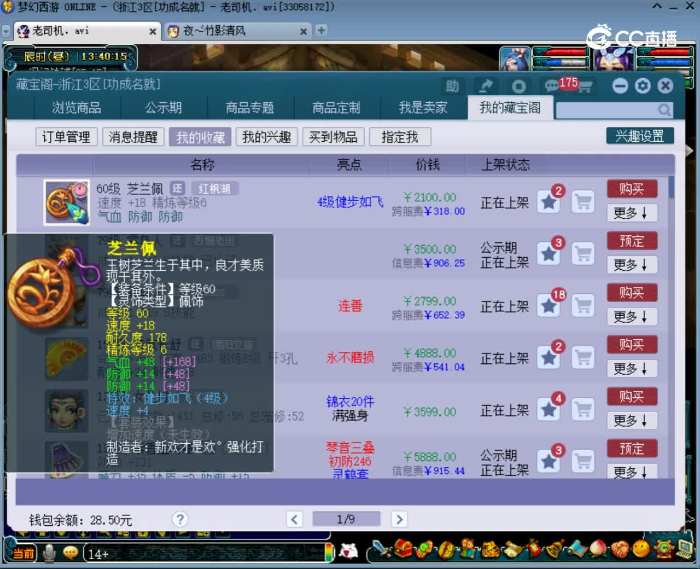The height and width of the screenshot is (569, 700).
Task: Buy the ￥4888.00 永不磨损 item
Action: [x=632, y=345]
